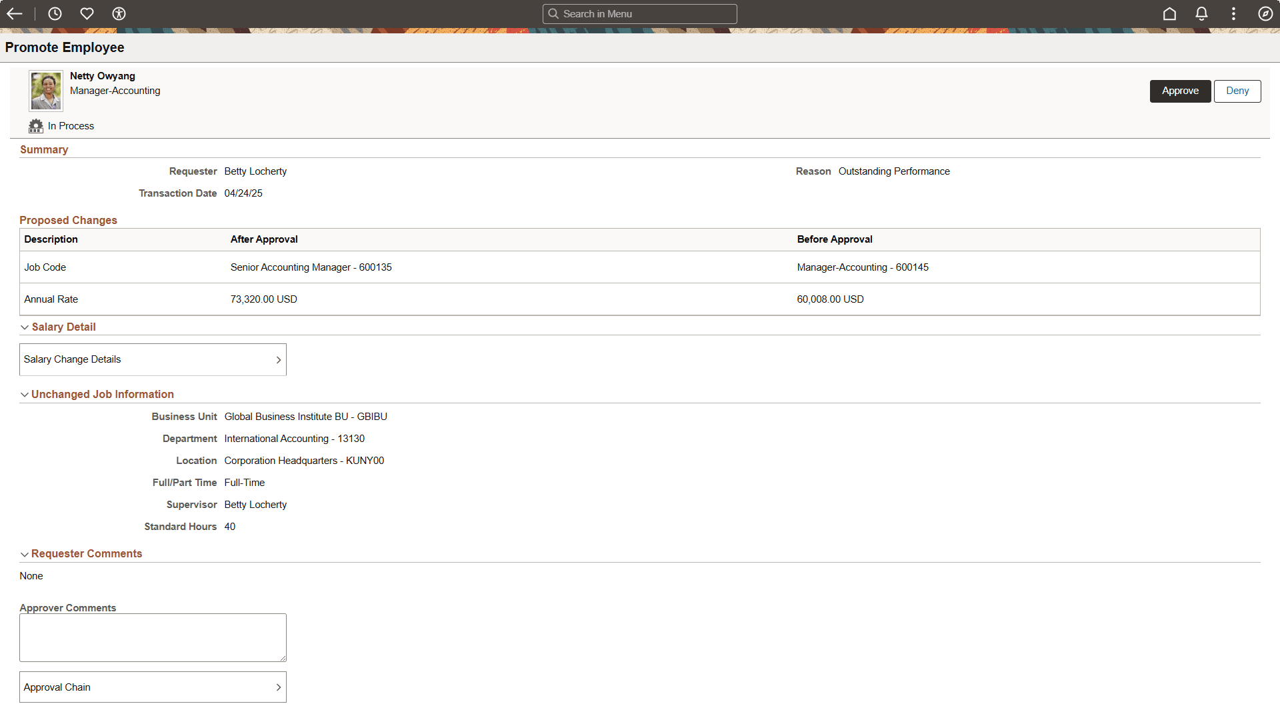
Task: Open accessibility options icon
Action: [119, 13]
